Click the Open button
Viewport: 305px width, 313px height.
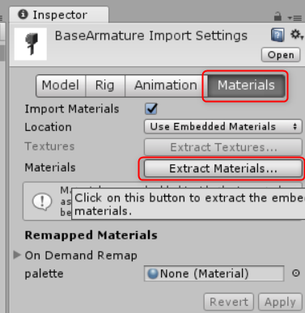(281, 55)
